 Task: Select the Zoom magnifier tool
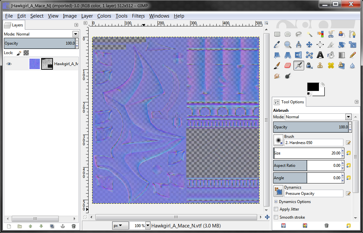coord(288,44)
